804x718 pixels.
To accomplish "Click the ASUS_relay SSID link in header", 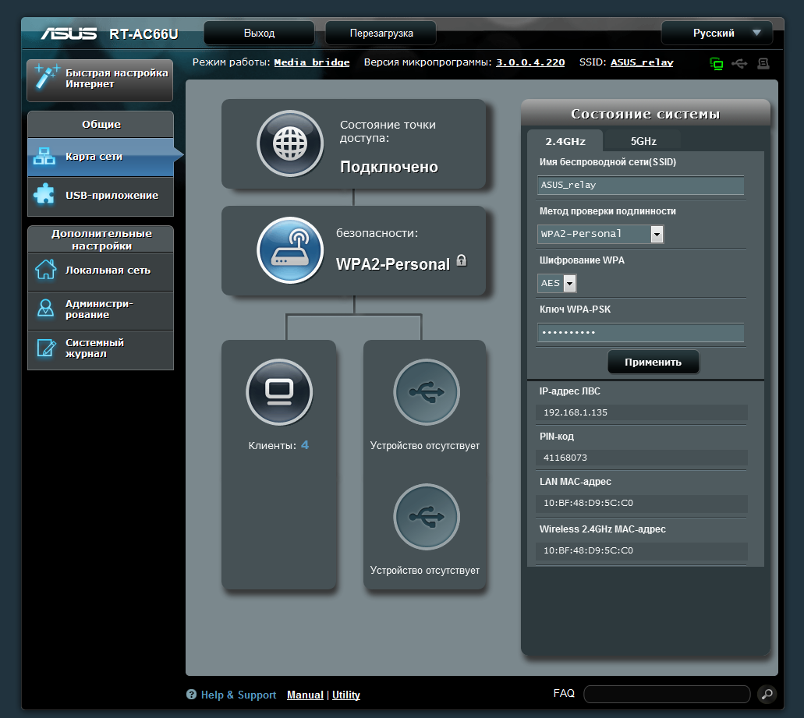I will (642, 62).
